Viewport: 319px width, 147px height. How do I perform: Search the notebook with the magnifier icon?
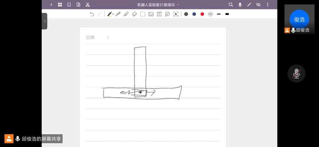point(231,5)
